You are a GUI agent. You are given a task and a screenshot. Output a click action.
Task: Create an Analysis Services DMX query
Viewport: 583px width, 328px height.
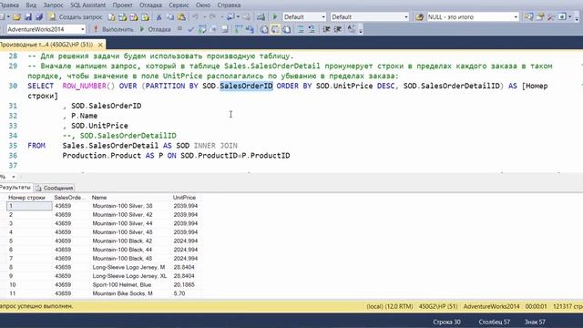(x=134, y=17)
